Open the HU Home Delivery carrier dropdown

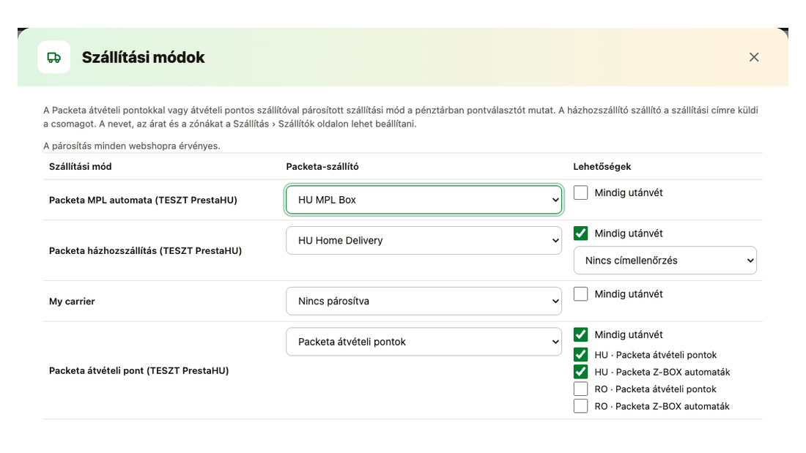click(x=424, y=240)
